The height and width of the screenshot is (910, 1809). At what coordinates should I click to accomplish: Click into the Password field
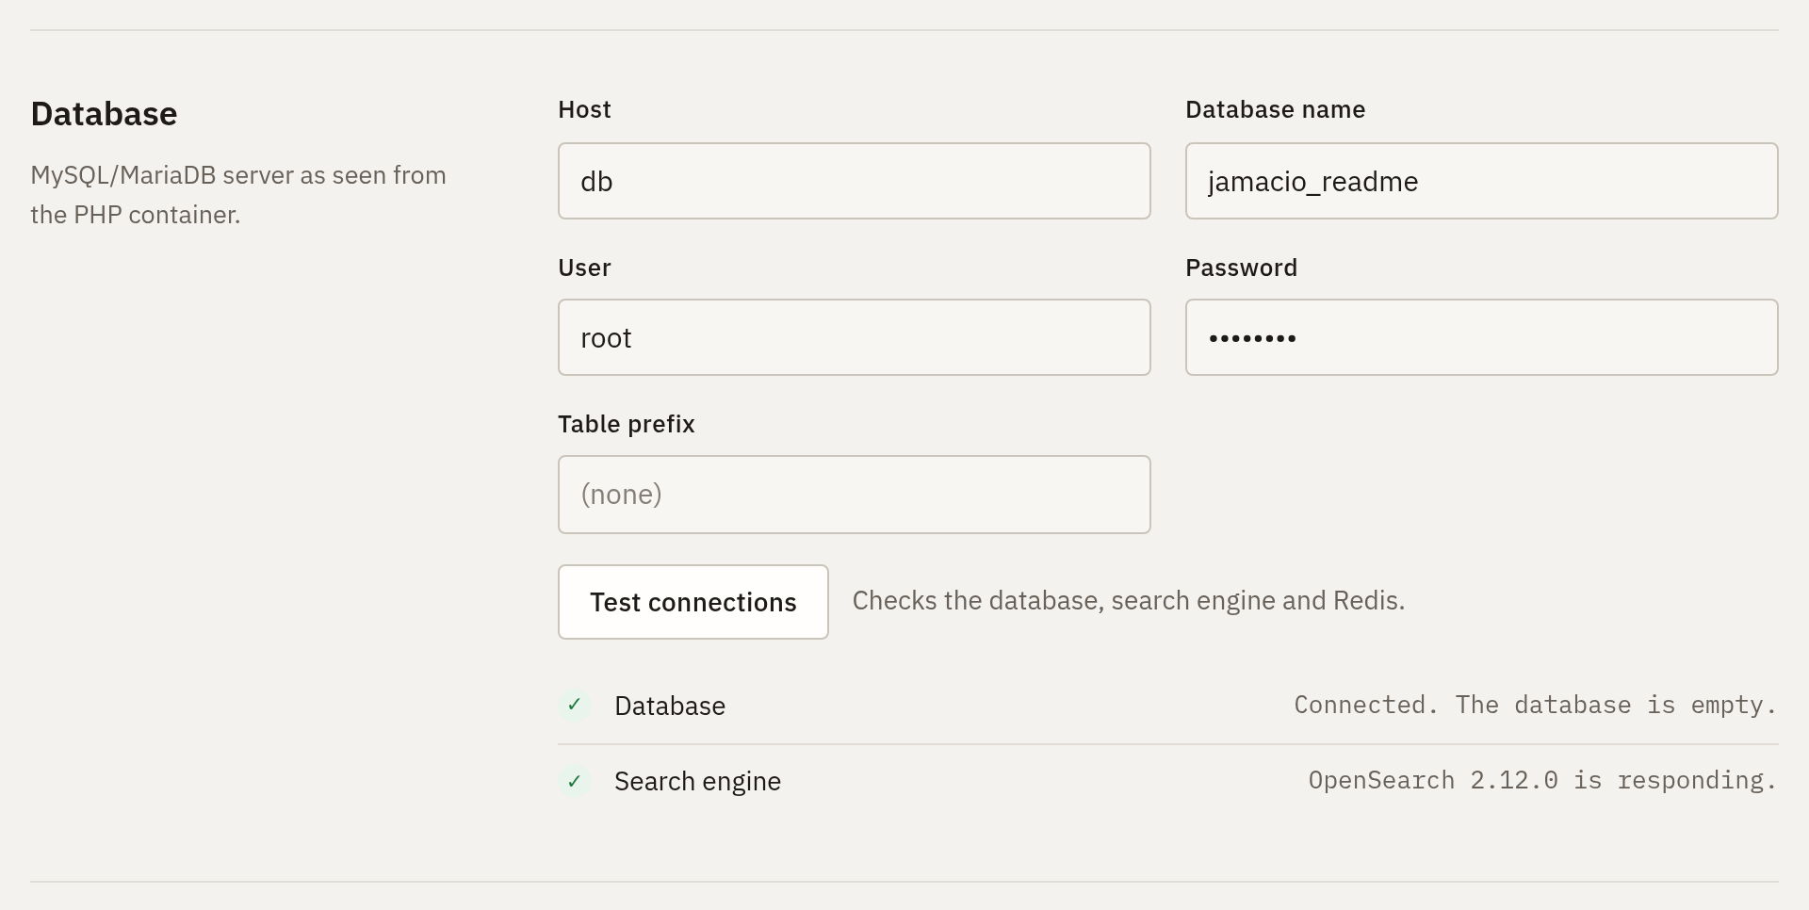(1482, 337)
